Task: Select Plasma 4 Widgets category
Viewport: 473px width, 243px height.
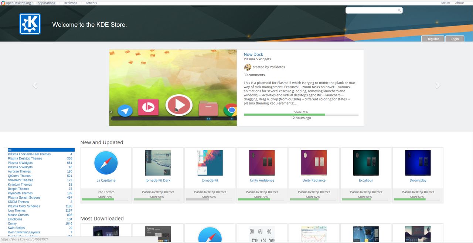Action: click(x=20, y=163)
